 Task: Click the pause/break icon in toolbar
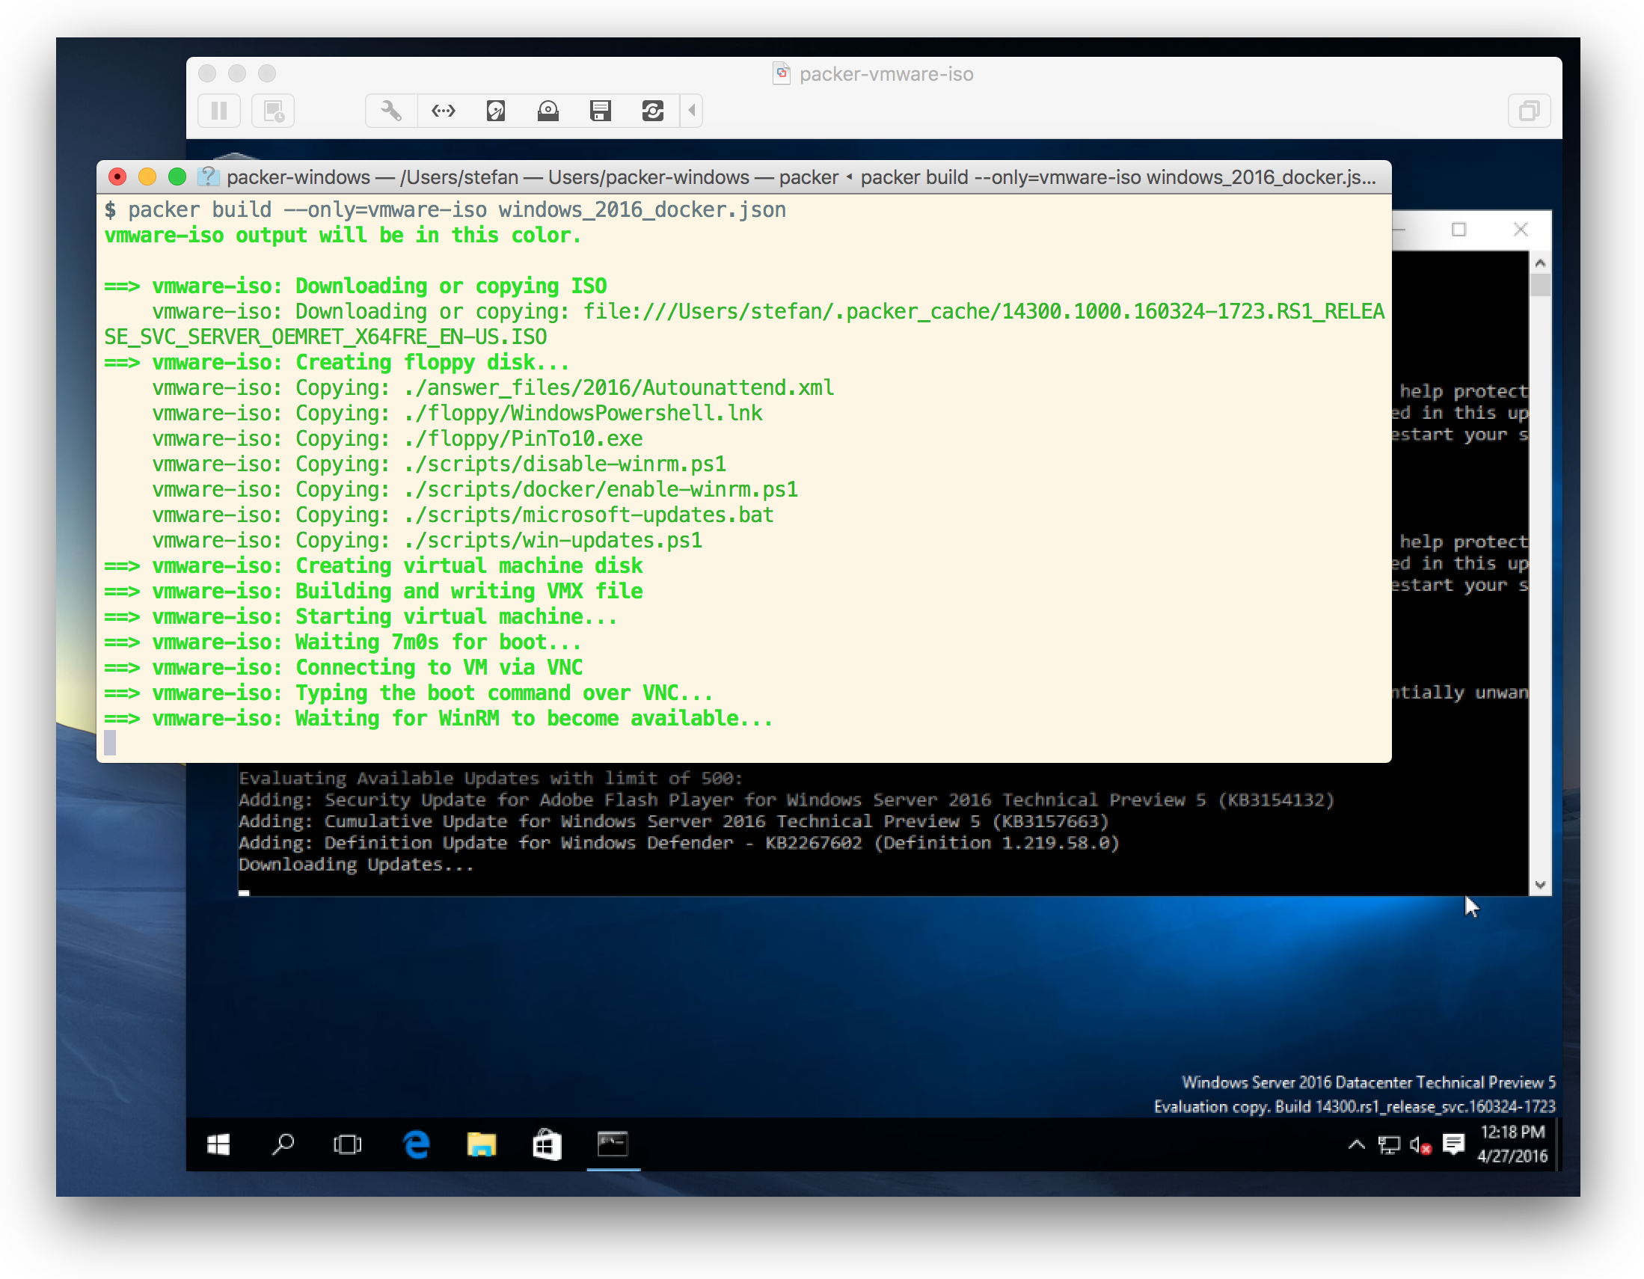(218, 109)
